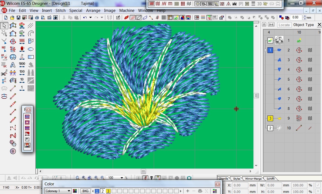Click the Open folder icon
The height and width of the screenshot is (194, 322).
point(12,18)
